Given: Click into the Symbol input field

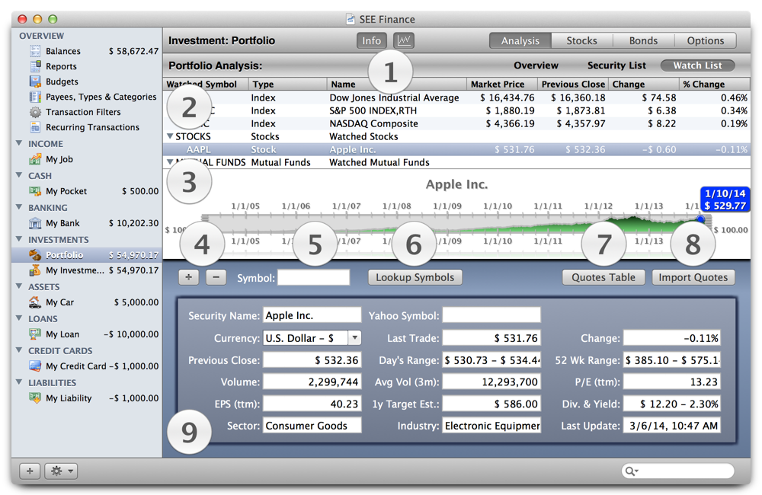Looking at the screenshot, I should pyautogui.click(x=313, y=277).
